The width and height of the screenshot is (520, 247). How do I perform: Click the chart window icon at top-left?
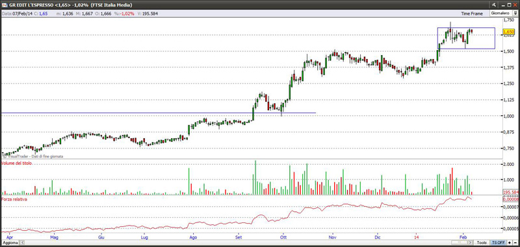pos(5,5)
